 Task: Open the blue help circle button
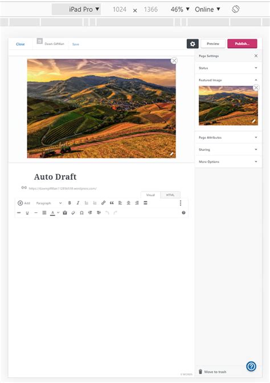[251, 366]
